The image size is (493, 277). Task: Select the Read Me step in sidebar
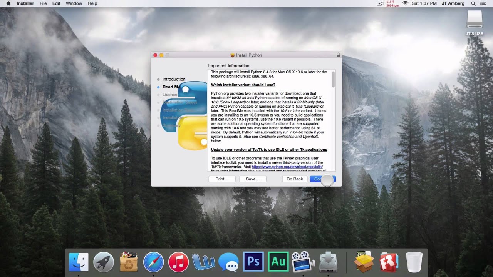click(171, 87)
